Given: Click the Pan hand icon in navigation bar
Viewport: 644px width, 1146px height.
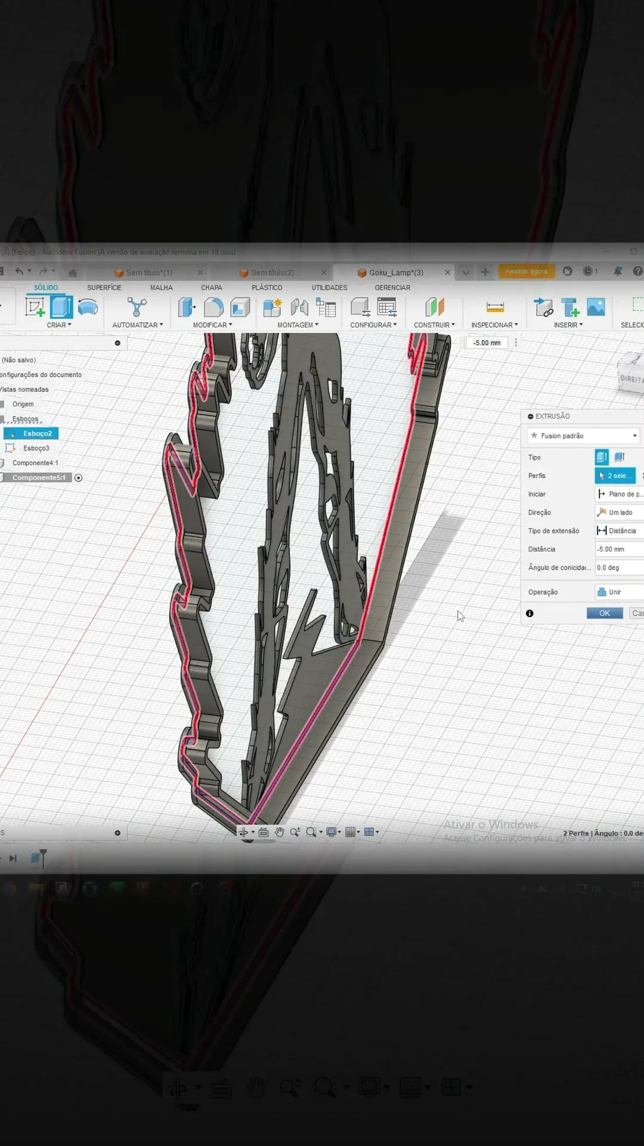Looking at the screenshot, I should [x=279, y=832].
